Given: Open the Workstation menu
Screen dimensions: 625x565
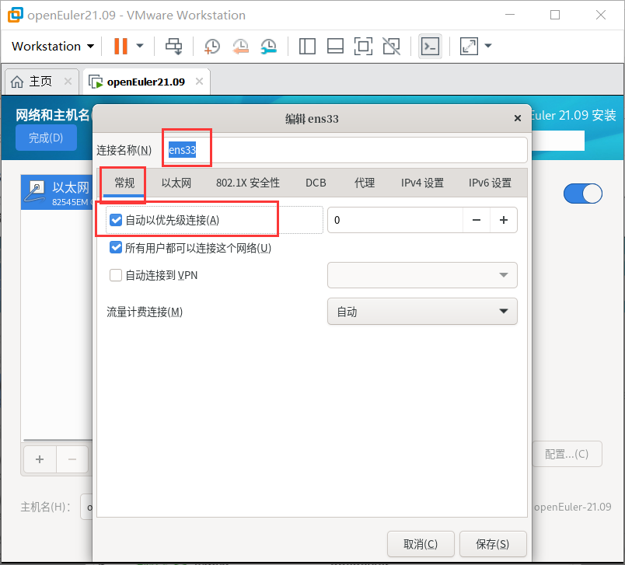Looking at the screenshot, I should pyautogui.click(x=53, y=46).
